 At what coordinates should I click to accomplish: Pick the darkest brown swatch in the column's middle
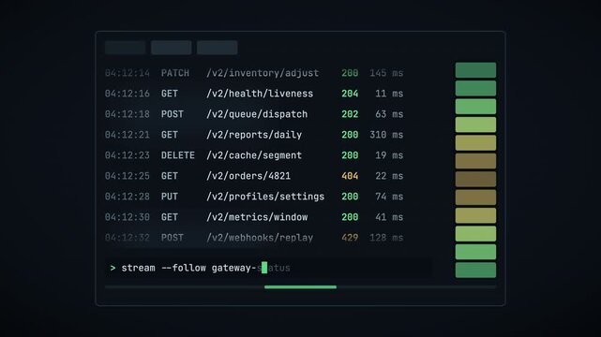[x=475, y=179]
